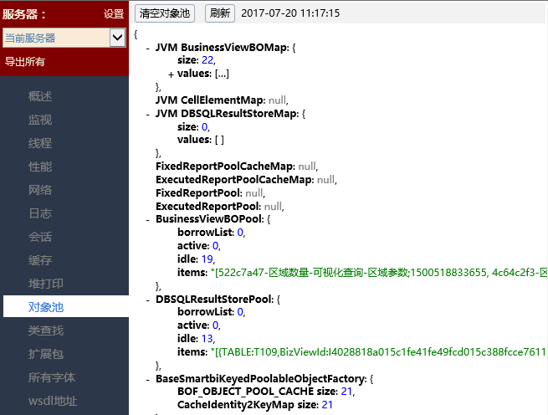
Task: Click the BOF_OBJECT_POOL_CACHE size key
Action: (257, 392)
